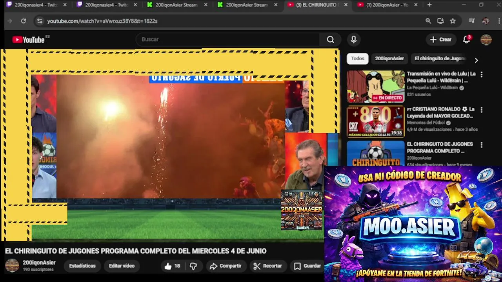Close the EL CHIRINGUITO YouTube tab
The image size is (502, 282).
pyautogui.click(x=346, y=5)
